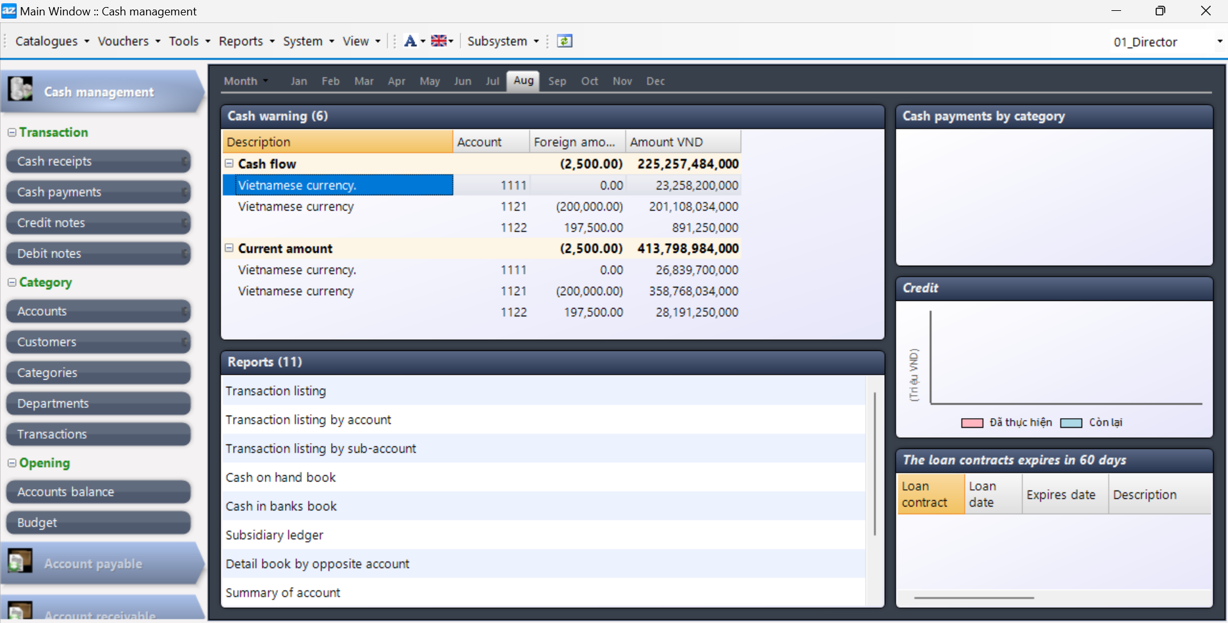Open the 01_Director user dropdown
Screen dimensions: 1228x623
1219,42
